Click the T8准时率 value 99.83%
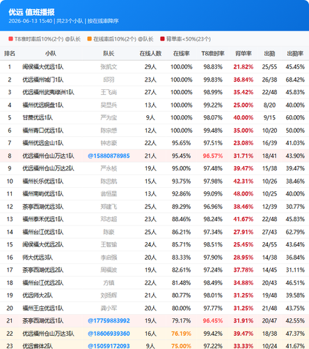 point(213,80)
